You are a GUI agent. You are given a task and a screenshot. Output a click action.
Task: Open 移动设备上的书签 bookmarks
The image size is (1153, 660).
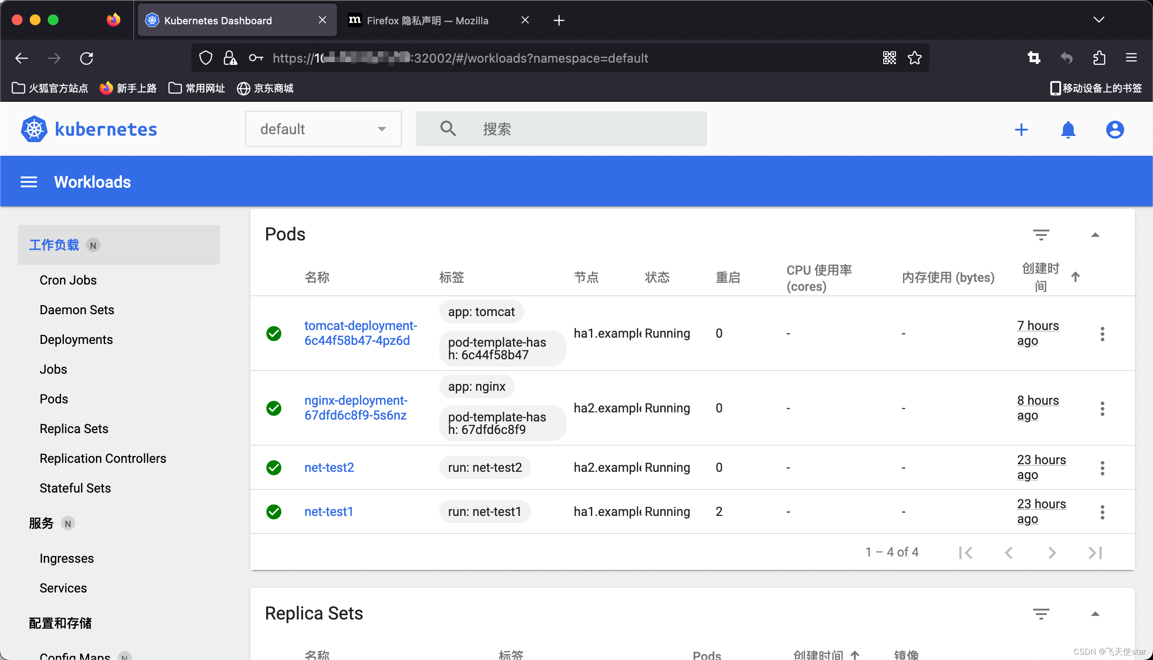(x=1096, y=88)
